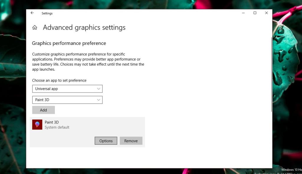302x174 pixels.
Task: Open the Paint 3D app selection dropdown
Action: pos(67,100)
